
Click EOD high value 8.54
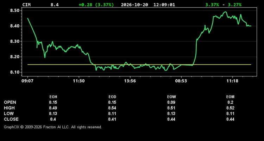pos(112,108)
